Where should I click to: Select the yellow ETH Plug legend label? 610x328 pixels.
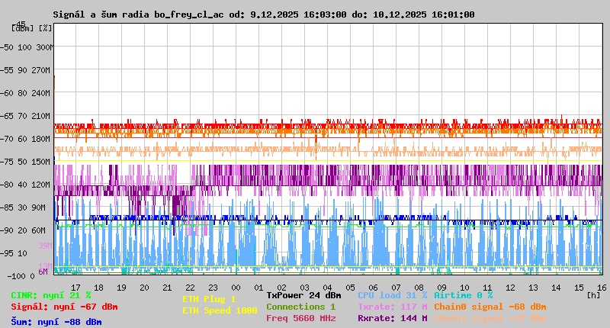209,299
